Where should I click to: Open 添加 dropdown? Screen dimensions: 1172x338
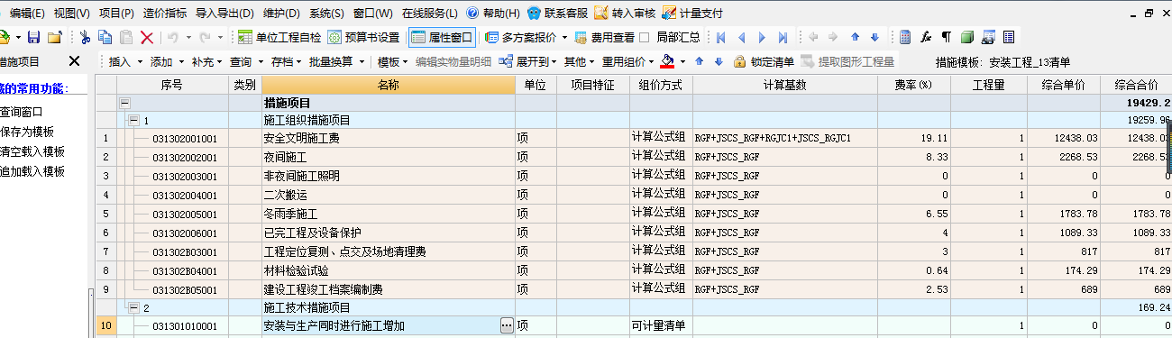166,61
